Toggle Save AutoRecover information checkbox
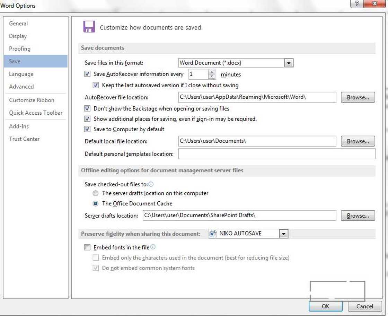 point(87,74)
